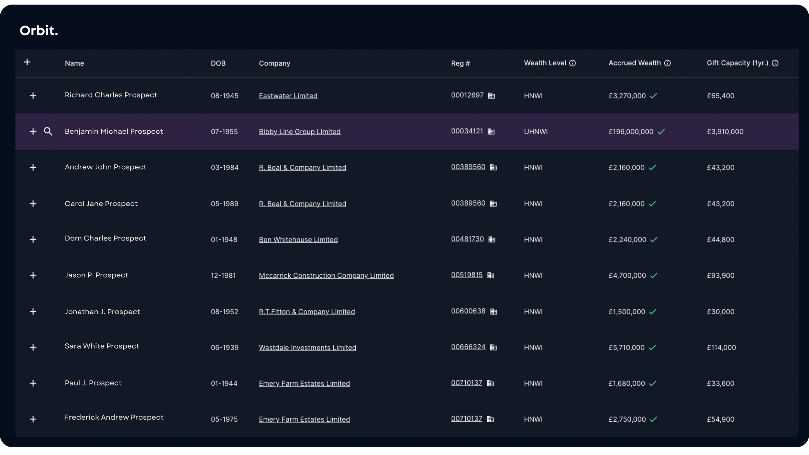Click the Name column header
The width and height of the screenshot is (809, 455).
pos(74,63)
